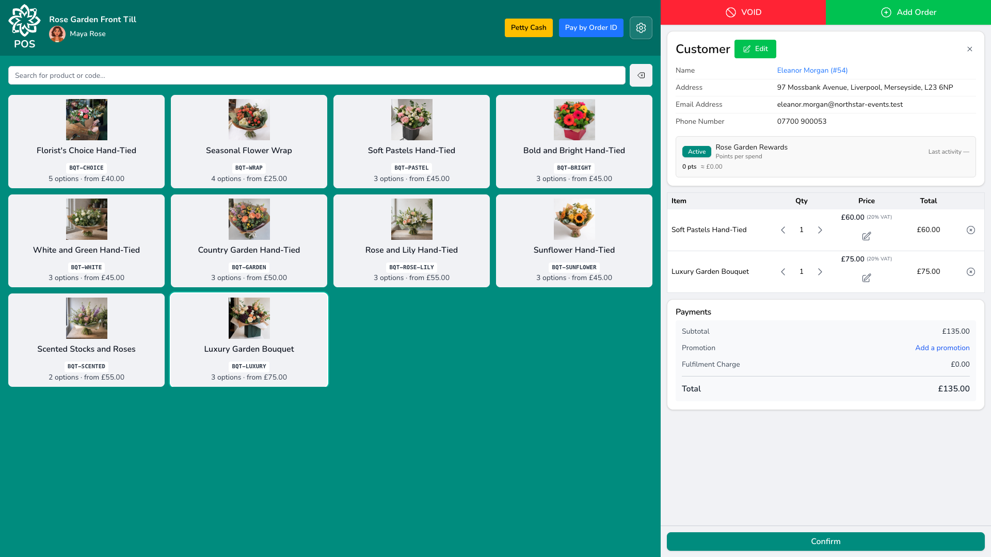991x557 pixels.
Task: Click Rose Garden Front Till title
Action: pos(93,20)
